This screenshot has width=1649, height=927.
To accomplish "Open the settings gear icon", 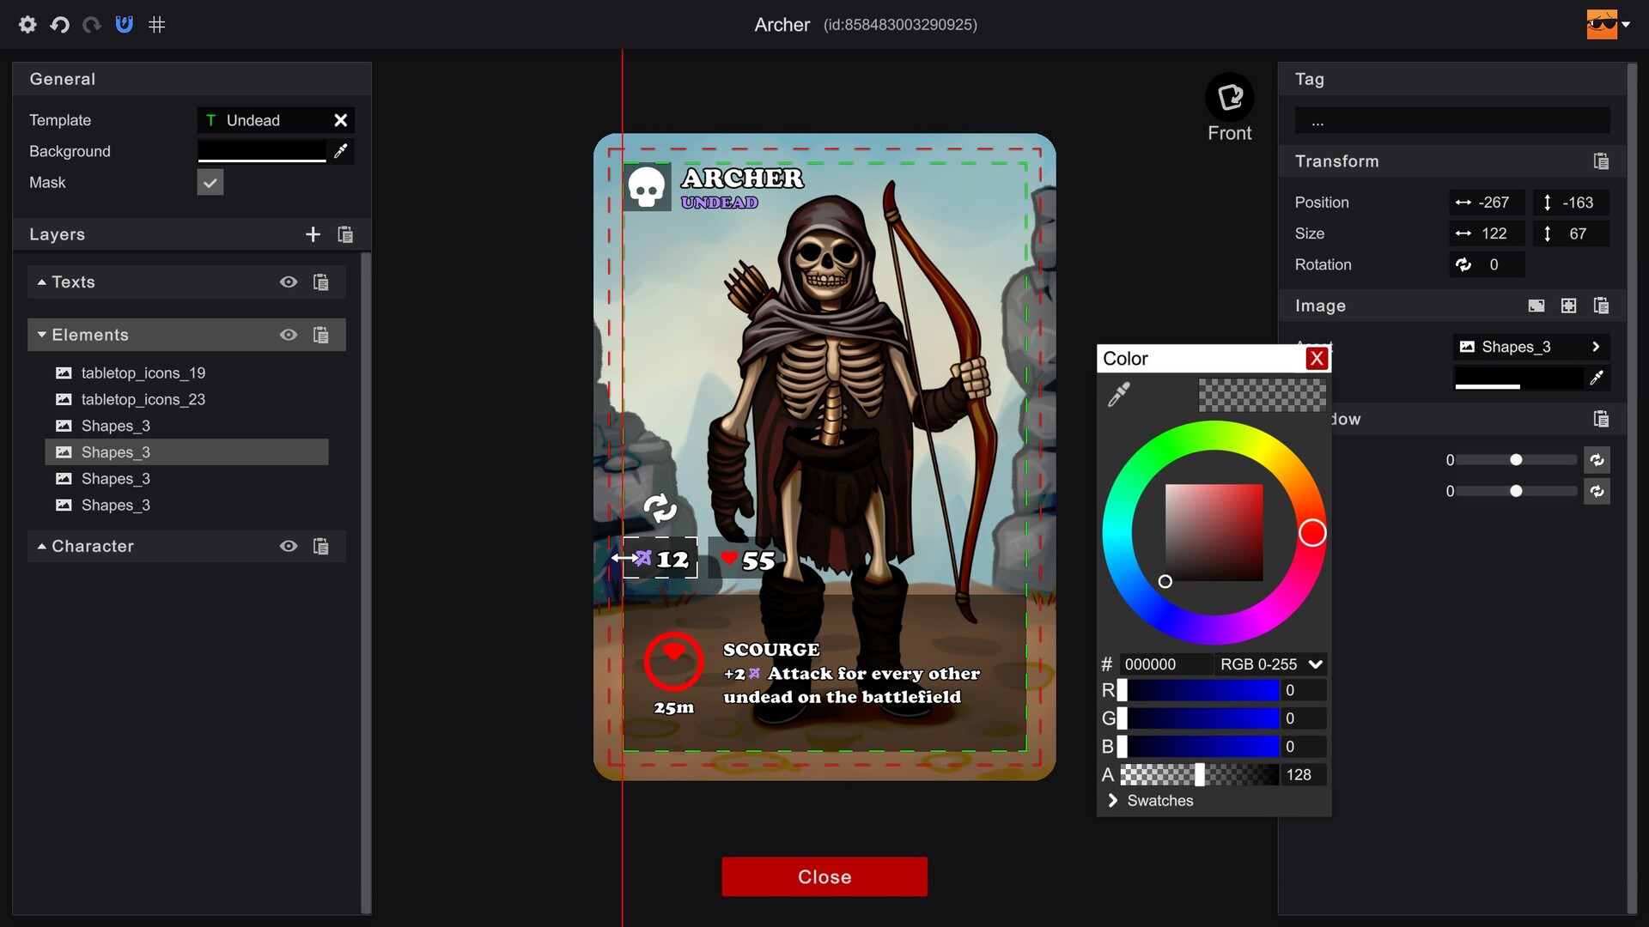I will [27, 24].
